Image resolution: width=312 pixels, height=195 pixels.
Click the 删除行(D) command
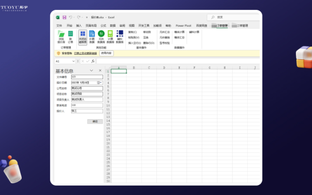(149, 43)
